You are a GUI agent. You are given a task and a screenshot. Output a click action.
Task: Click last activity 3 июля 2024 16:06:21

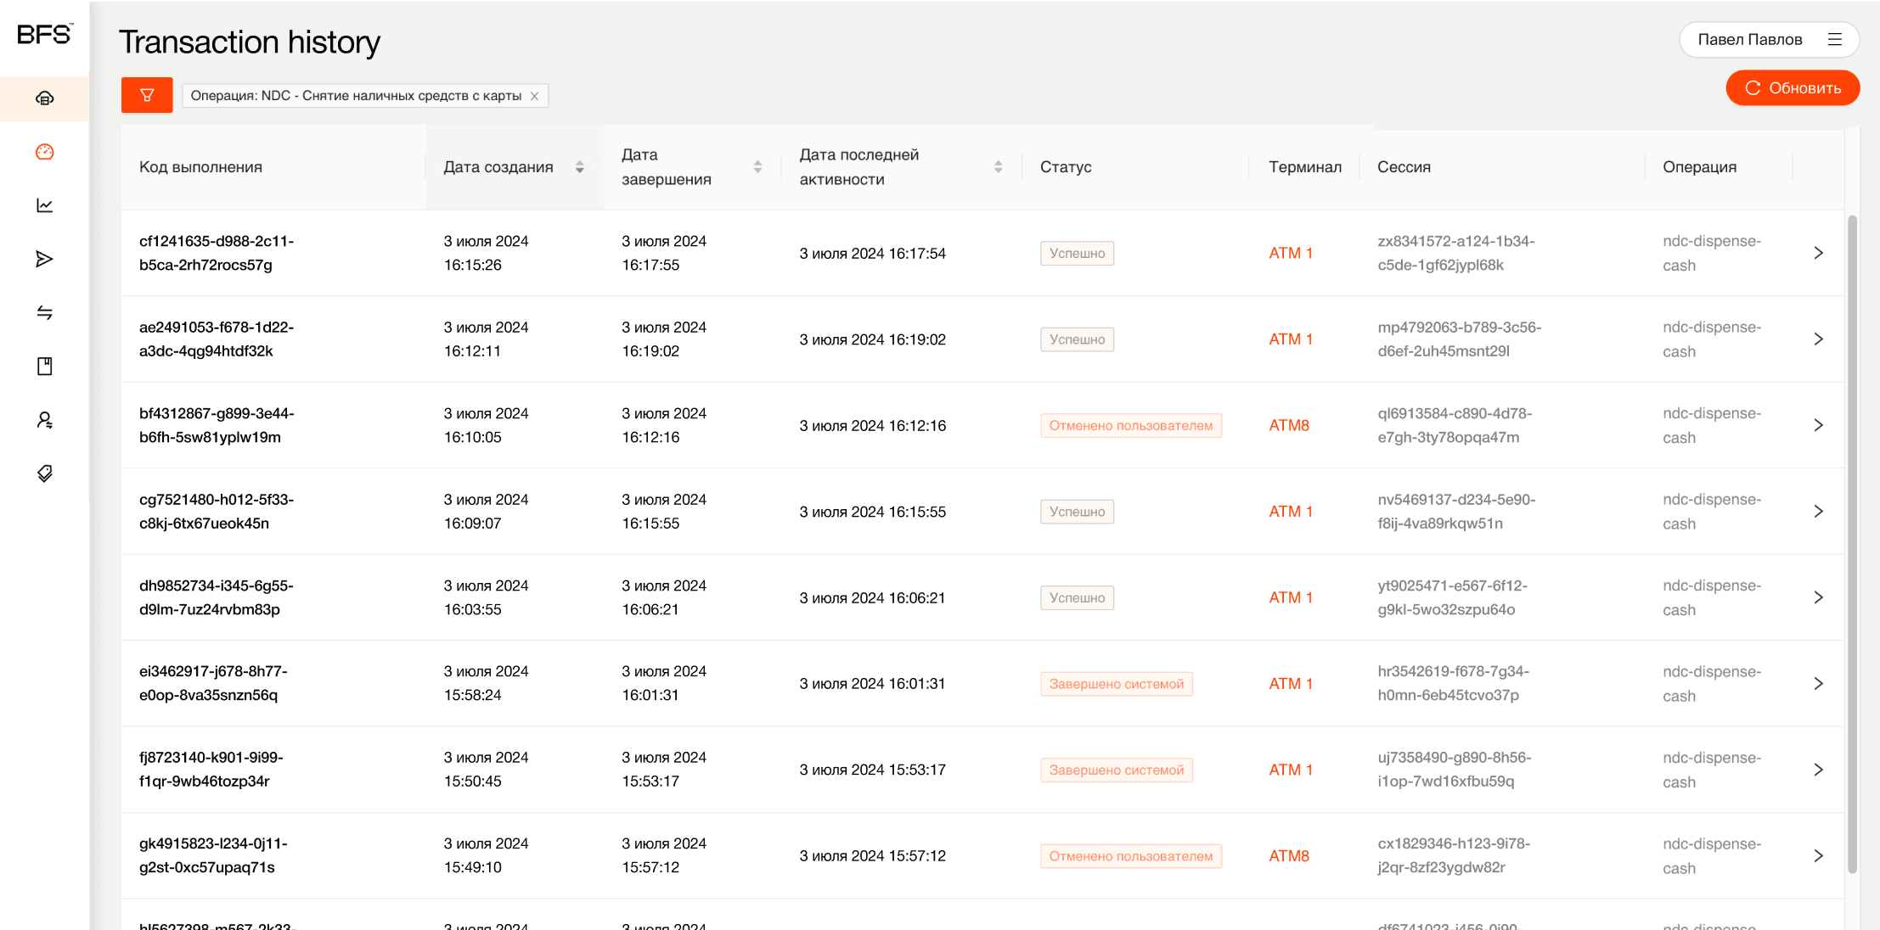coord(872,597)
